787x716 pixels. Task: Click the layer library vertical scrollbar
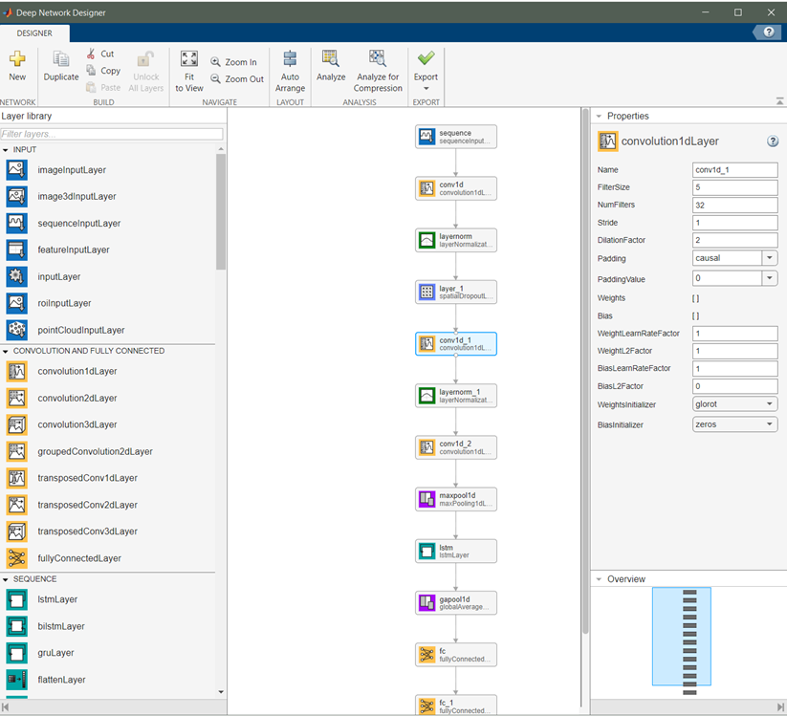(x=221, y=211)
